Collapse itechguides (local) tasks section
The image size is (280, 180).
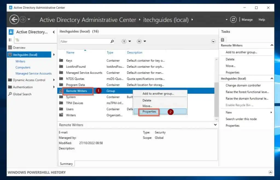point(272,79)
